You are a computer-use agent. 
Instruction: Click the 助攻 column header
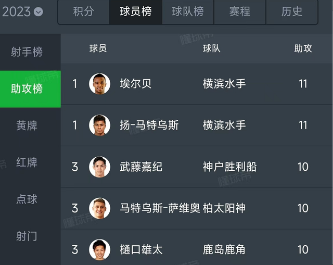point(303,48)
